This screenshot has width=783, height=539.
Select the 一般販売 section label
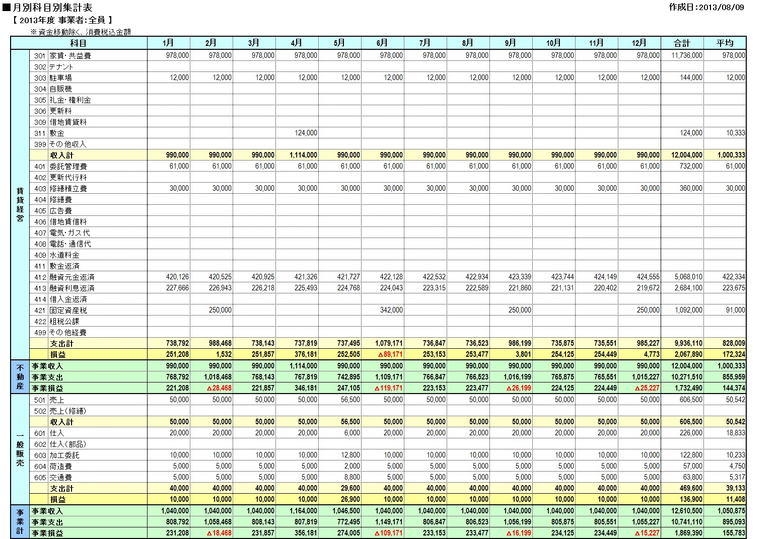tap(20, 449)
